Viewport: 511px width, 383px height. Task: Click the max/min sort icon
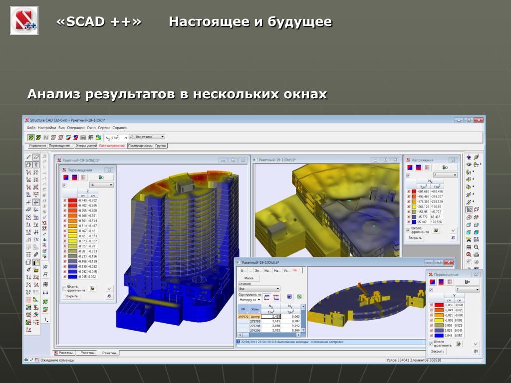point(276,297)
